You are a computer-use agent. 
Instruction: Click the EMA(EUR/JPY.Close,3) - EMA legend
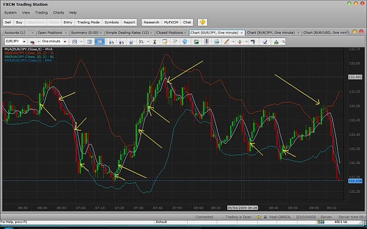(28, 60)
